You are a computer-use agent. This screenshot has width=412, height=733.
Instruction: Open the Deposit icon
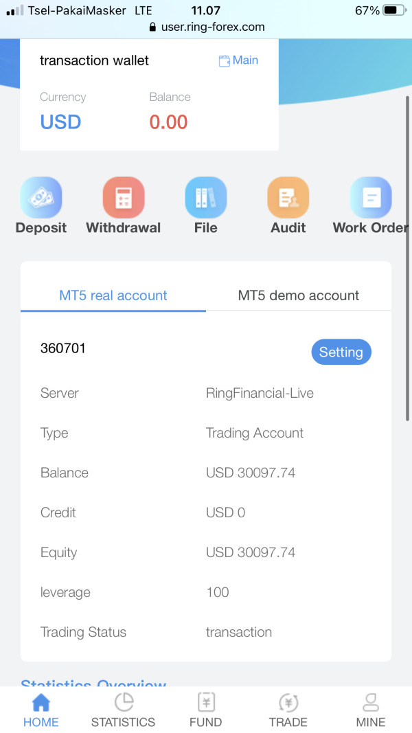click(x=41, y=198)
